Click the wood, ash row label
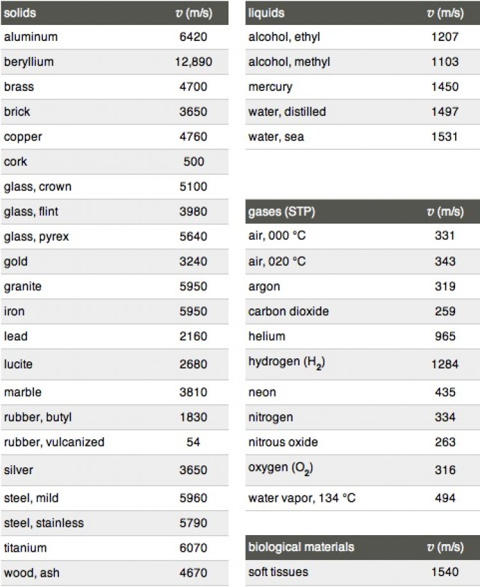This screenshot has width=480, height=587. click(32, 573)
